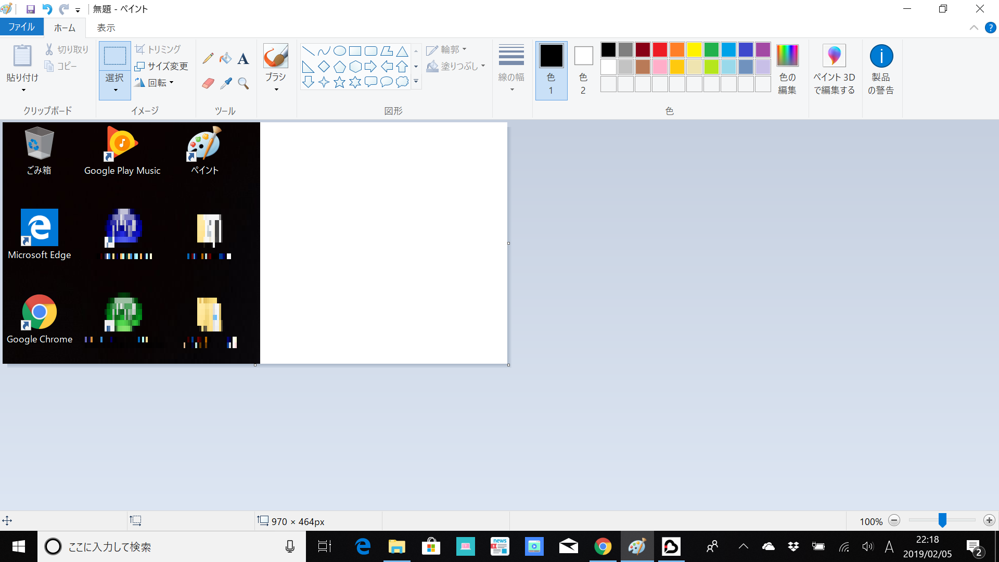Open the 塗りつぶし fill dropdown
Screen dimensions: 999x562
[x=456, y=66]
